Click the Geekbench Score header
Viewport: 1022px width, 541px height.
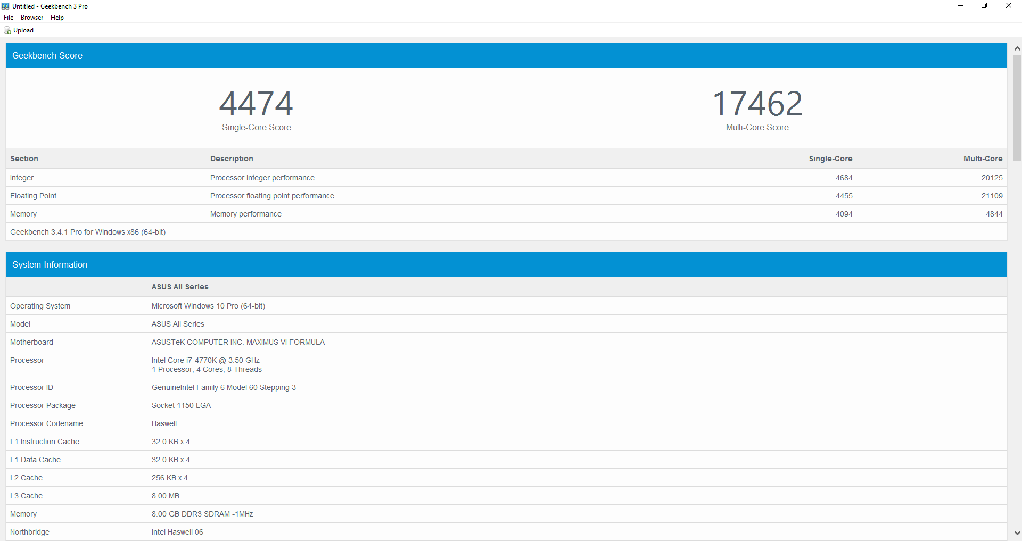pyautogui.click(x=506, y=55)
